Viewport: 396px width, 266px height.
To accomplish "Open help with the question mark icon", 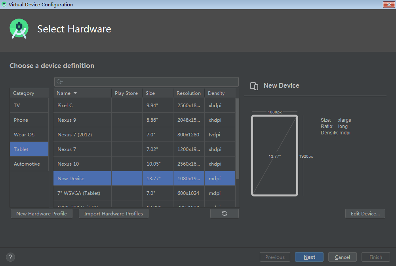I will click(x=10, y=257).
